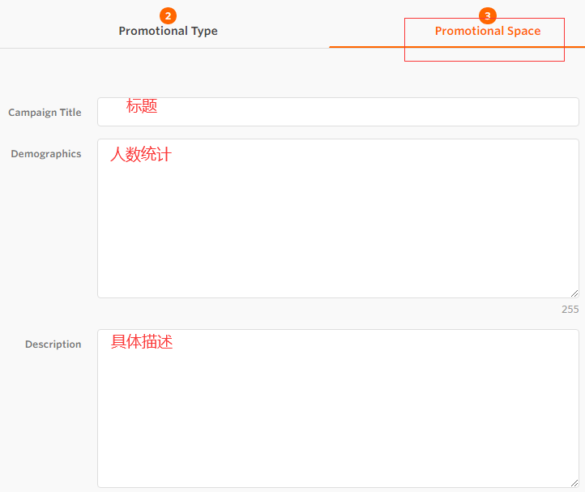This screenshot has height=492, width=585.
Task: Focus the Campaign Title input field
Action: (338, 112)
